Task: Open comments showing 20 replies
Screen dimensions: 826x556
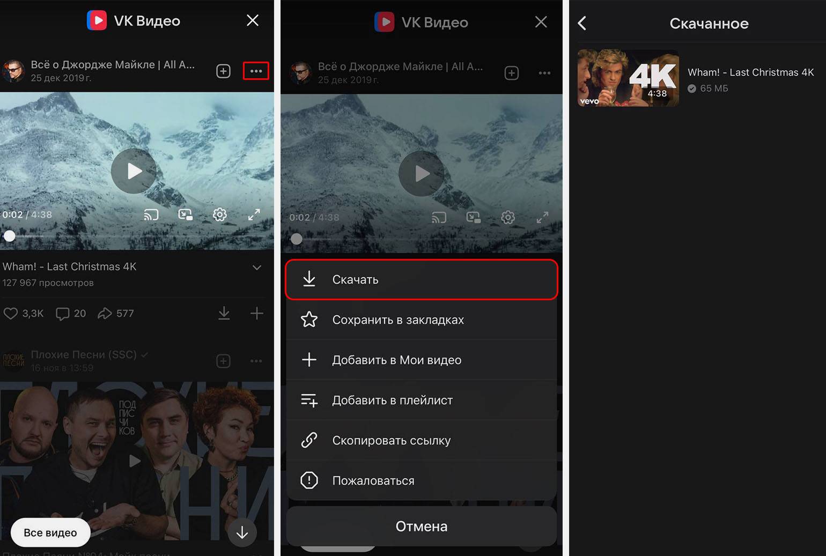Action: (x=63, y=313)
